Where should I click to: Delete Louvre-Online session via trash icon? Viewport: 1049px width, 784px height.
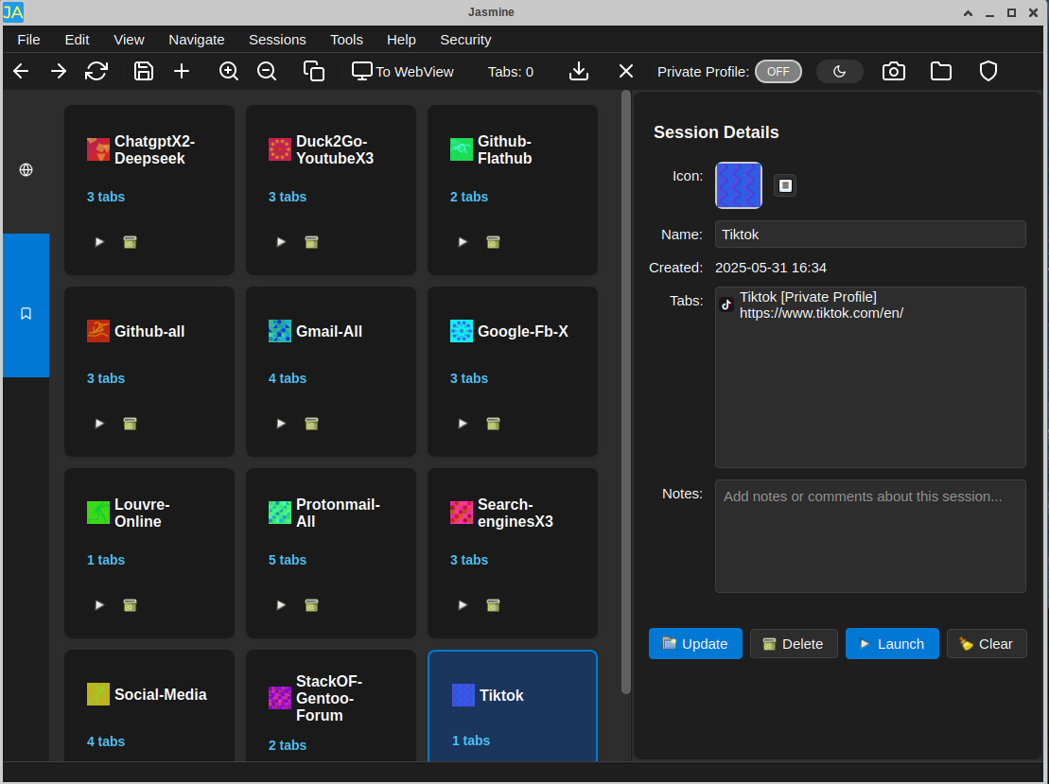(x=131, y=605)
